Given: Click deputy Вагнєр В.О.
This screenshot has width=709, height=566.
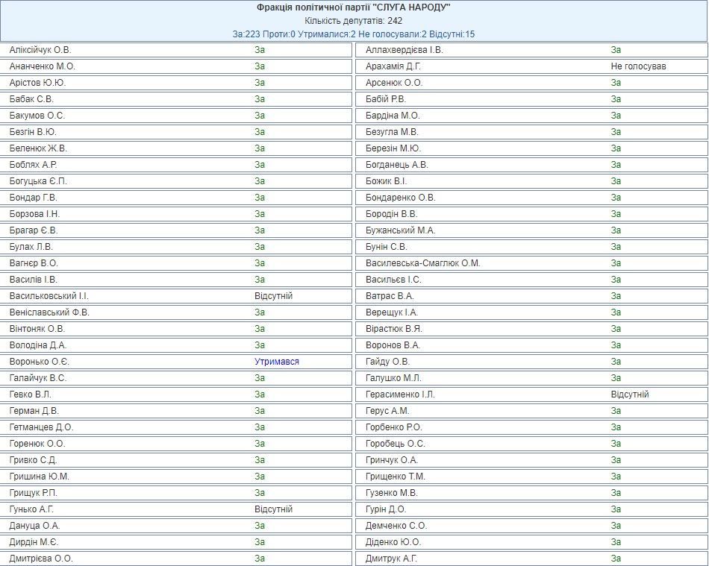Looking at the screenshot, I should [34, 263].
